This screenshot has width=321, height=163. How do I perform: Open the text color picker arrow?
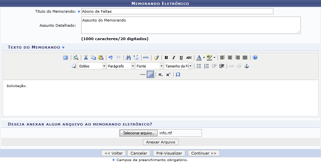coord(204,58)
